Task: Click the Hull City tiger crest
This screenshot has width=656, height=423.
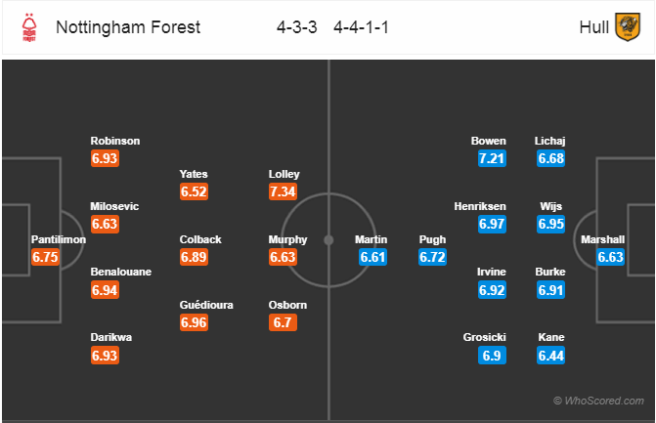Action: pos(628,27)
